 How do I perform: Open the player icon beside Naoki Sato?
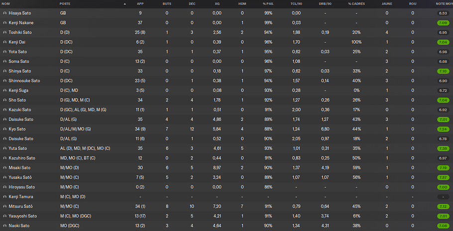[4, 226]
